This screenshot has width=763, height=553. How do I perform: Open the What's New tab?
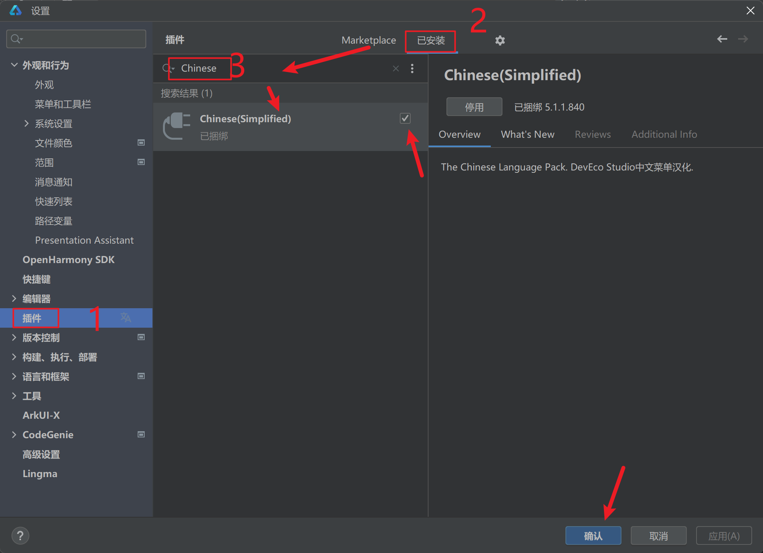coord(527,134)
